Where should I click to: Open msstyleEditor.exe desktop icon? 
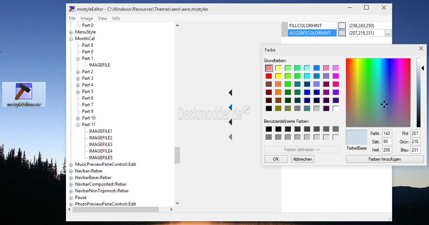(24, 94)
